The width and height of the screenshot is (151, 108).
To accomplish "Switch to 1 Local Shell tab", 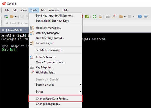I will pyautogui.click(x=14, y=30).
